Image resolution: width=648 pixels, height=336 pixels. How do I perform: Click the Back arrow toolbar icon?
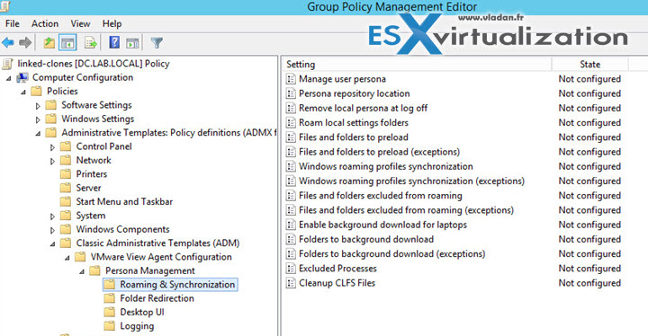(x=8, y=42)
